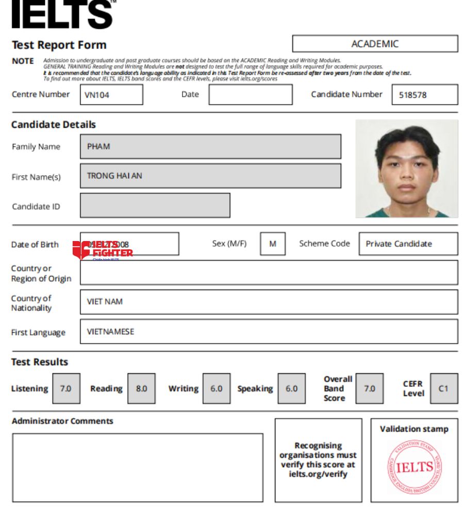
Task: Click the Overall Band Score 7.0 box
Action: pos(370,388)
